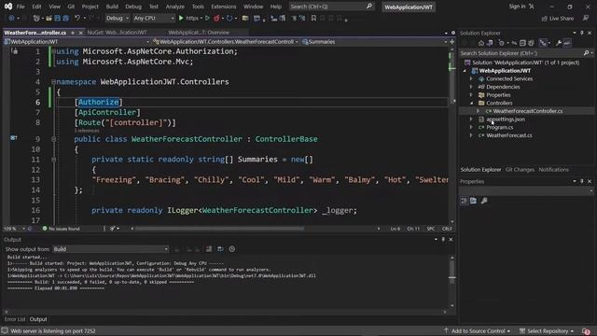
Task: Click the clock timestamp icon in Output
Action: [232, 249]
